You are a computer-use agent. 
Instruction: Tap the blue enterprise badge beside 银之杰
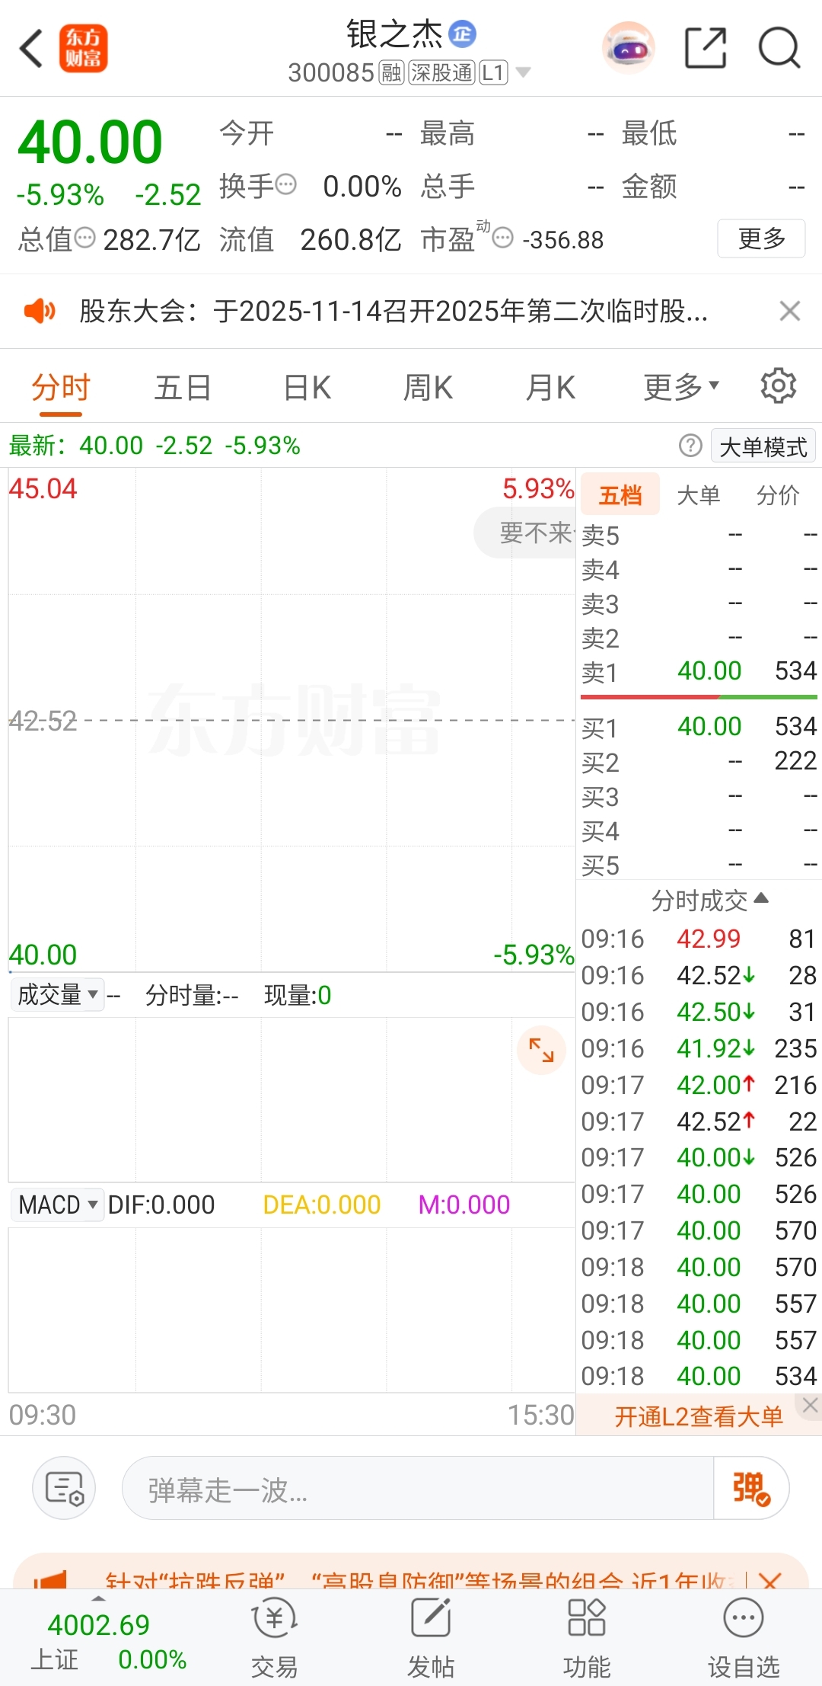coord(462,34)
